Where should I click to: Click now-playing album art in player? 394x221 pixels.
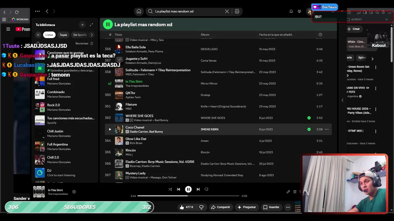[39, 192]
